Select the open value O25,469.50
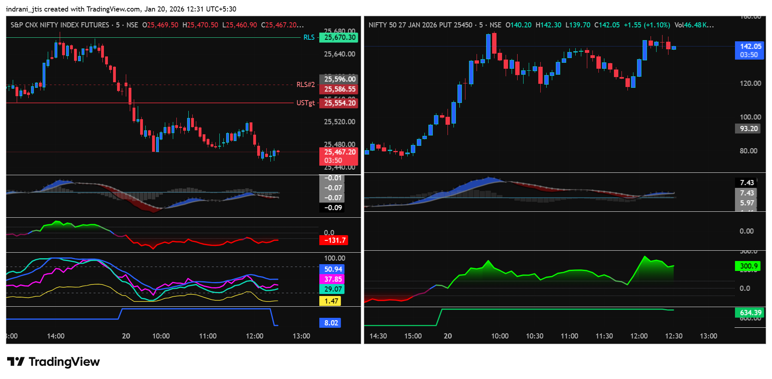This screenshot has height=379, width=772. 160,25
